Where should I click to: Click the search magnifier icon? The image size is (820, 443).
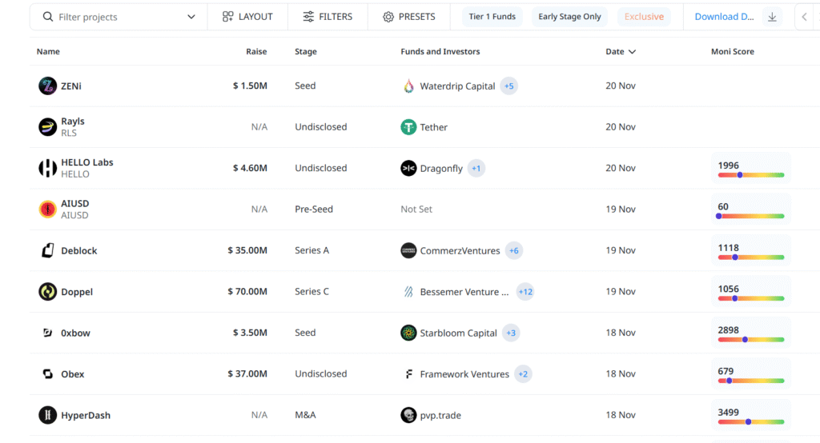tap(47, 17)
